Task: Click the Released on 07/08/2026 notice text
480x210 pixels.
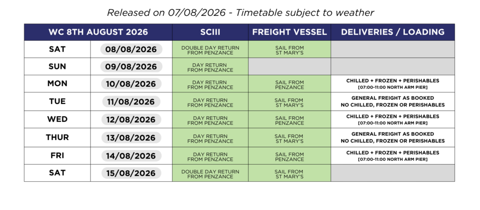Action: click(240, 13)
